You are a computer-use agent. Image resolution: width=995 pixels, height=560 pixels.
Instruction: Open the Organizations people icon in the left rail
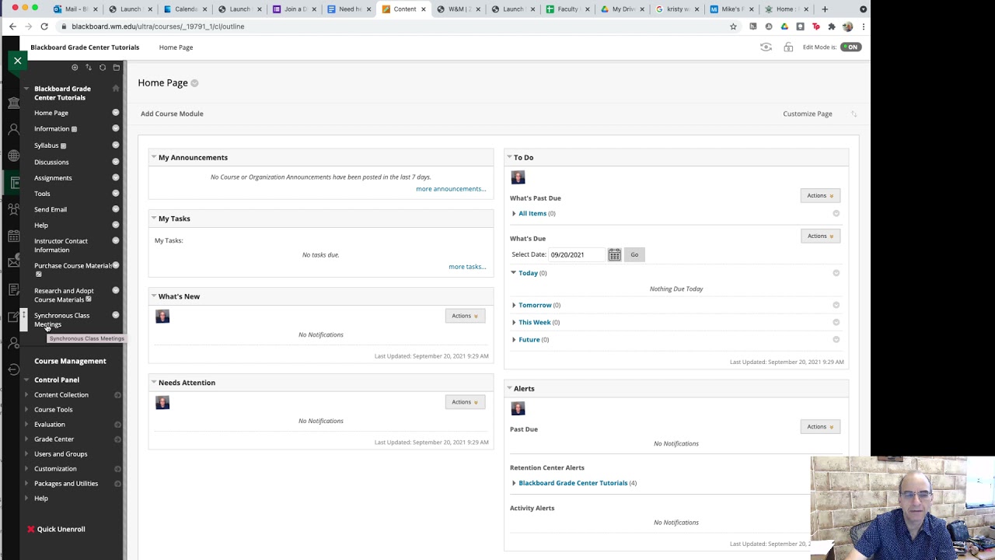click(x=13, y=209)
